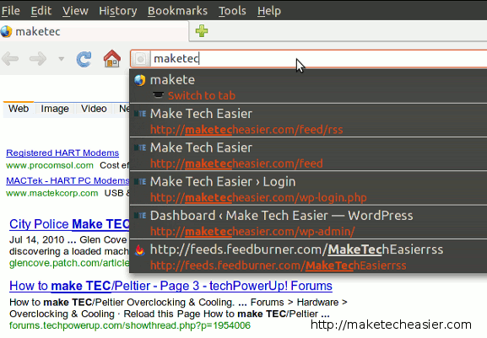Open the Tools menu

pyautogui.click(x=232, y=11)
